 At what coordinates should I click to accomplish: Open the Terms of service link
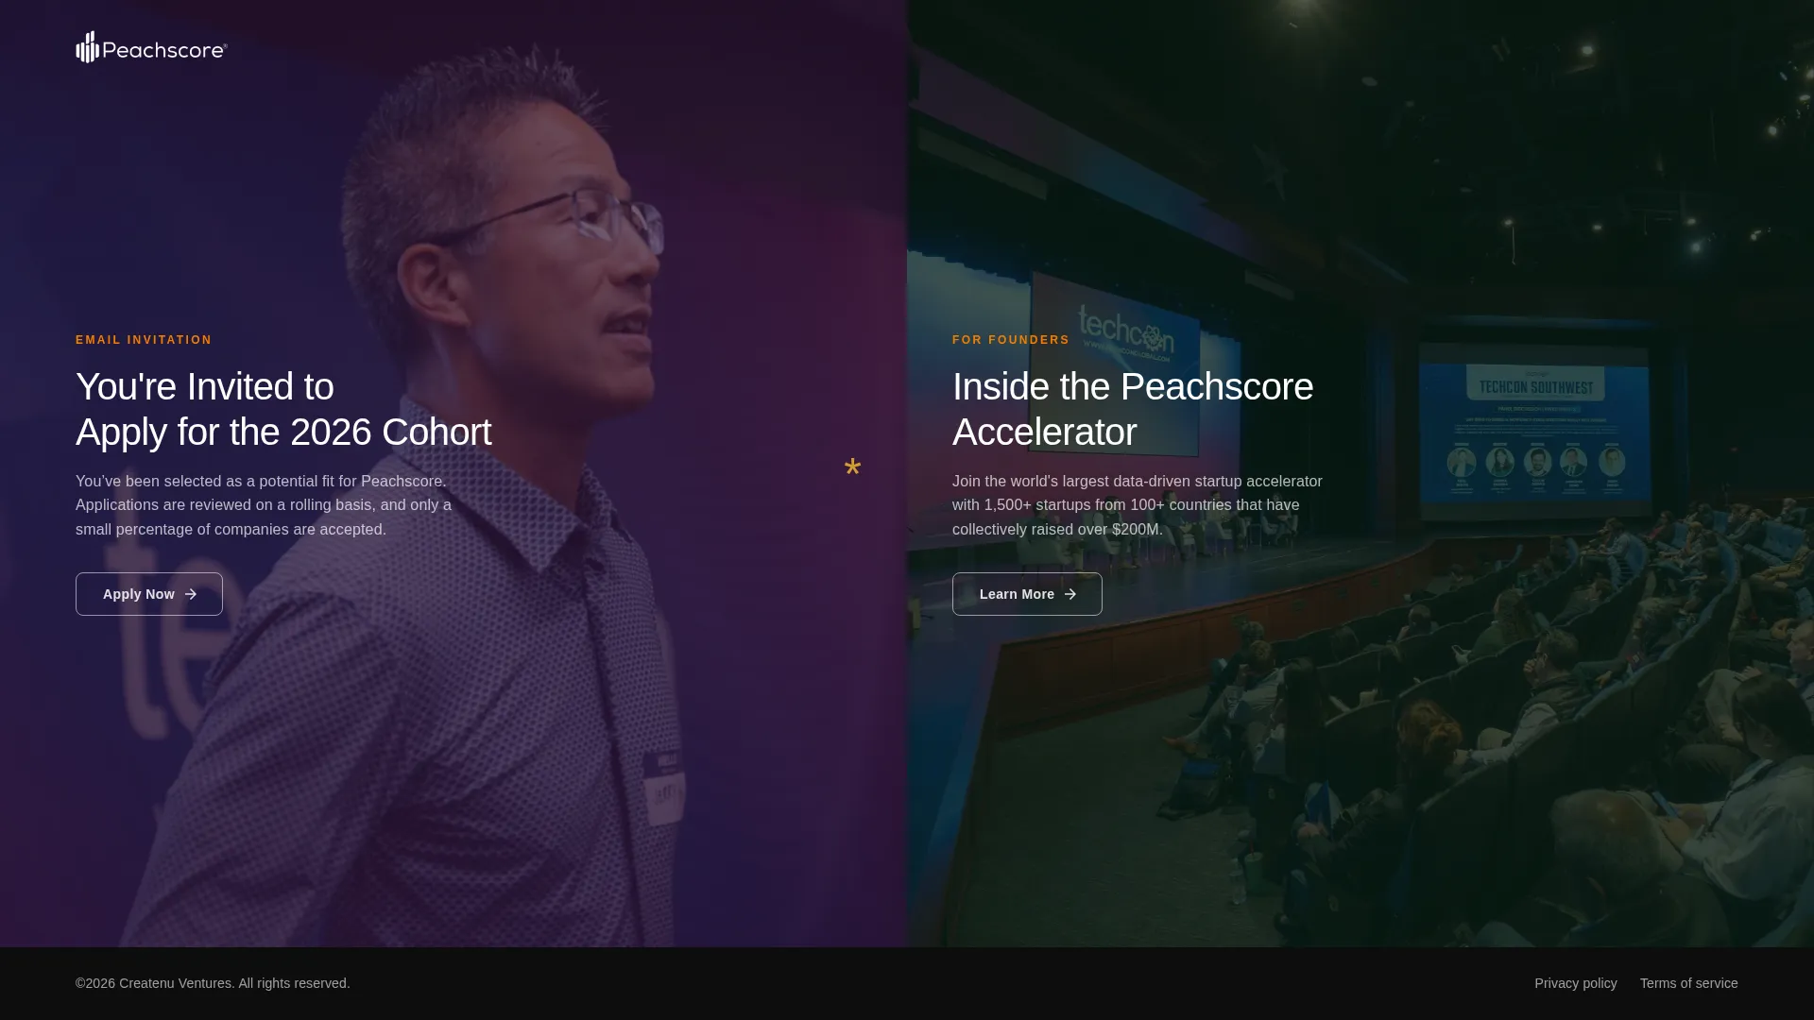1688,983
